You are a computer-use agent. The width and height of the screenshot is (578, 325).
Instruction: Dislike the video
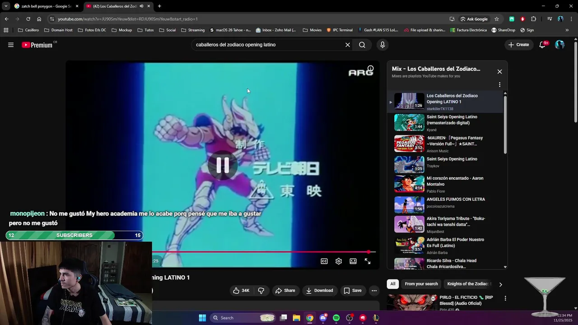click(261, 291)
